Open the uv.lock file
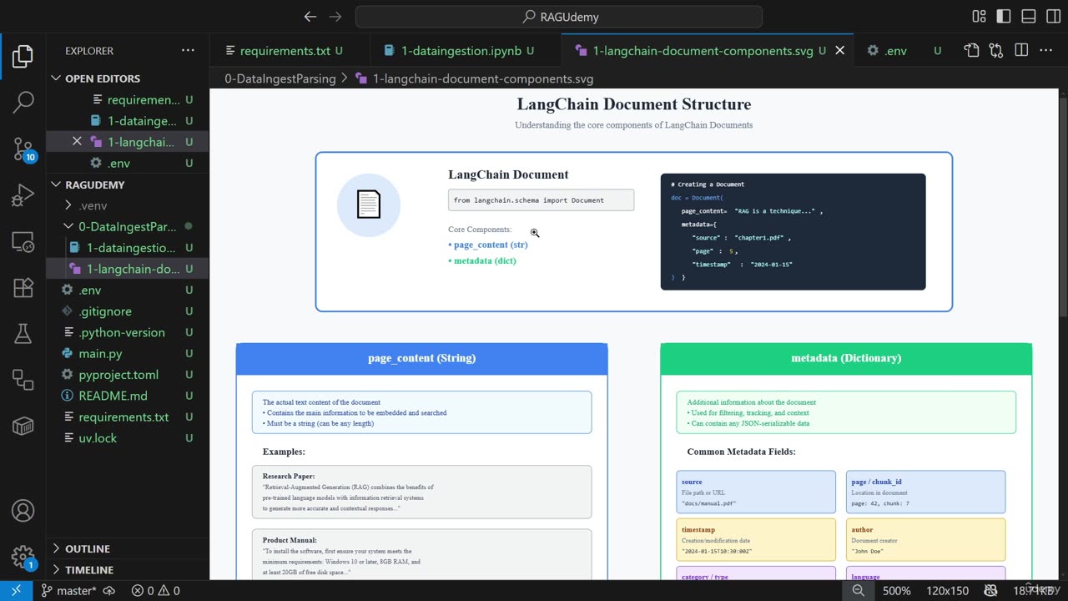The image size is (1068, 601). [127, 438]
